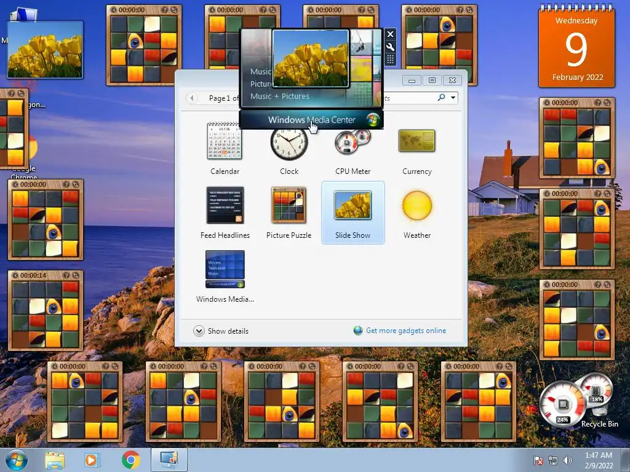Select the Currency gadget in the gallery
This screenshot has height=472, width=630.
click(x=417, y=149)
